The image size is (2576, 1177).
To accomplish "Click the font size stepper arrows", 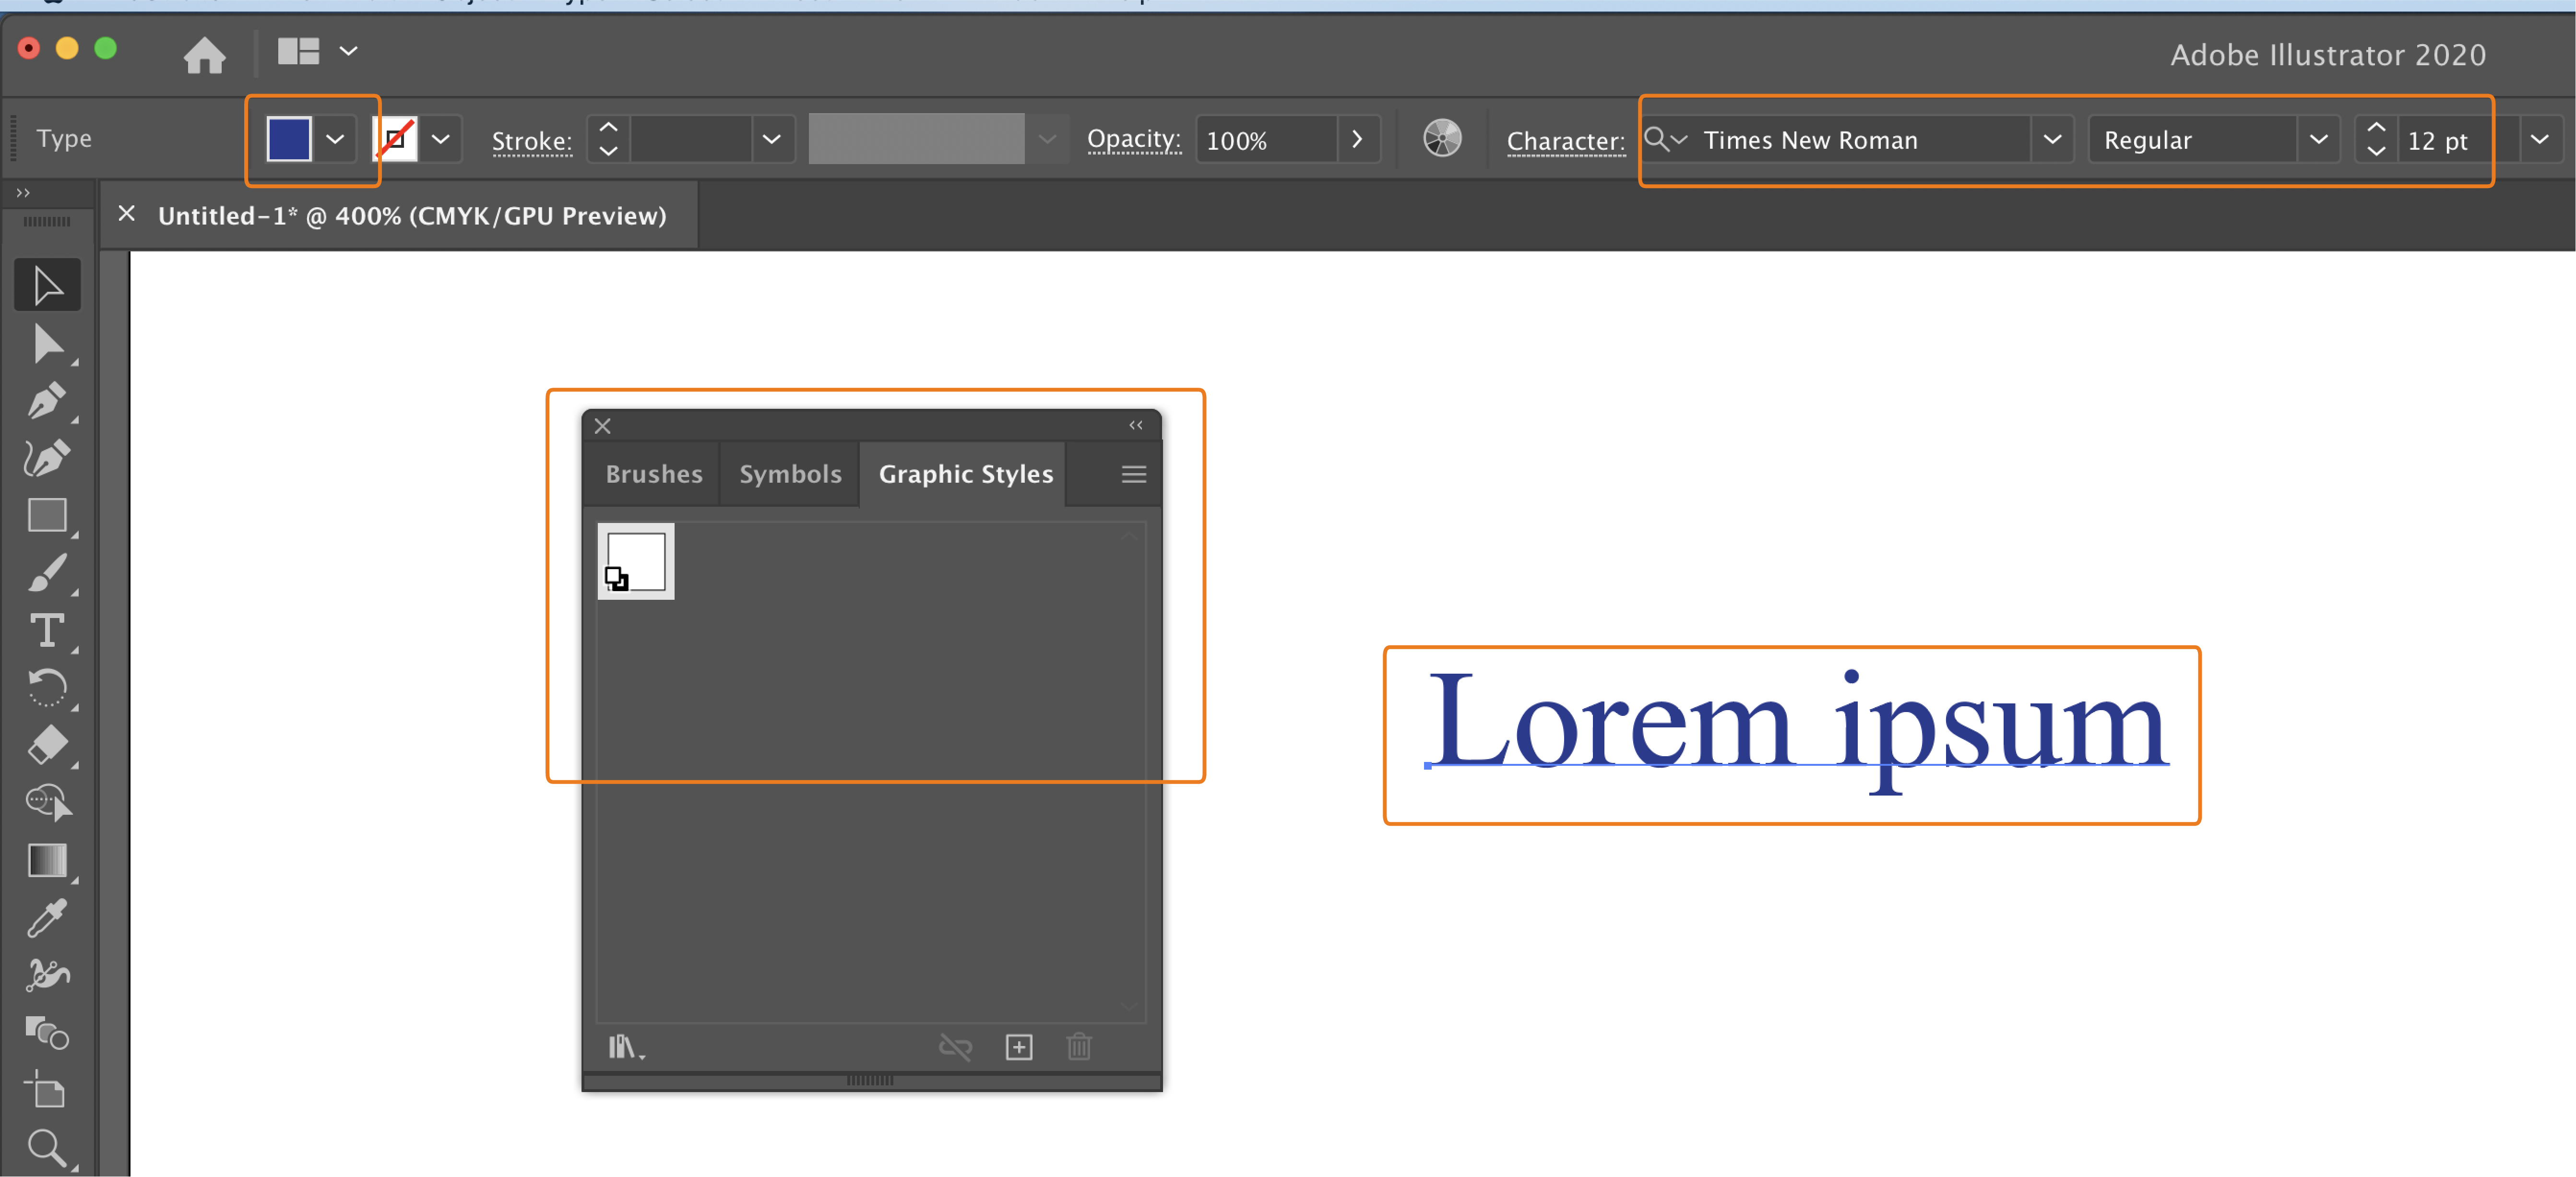I will 2376,139.
